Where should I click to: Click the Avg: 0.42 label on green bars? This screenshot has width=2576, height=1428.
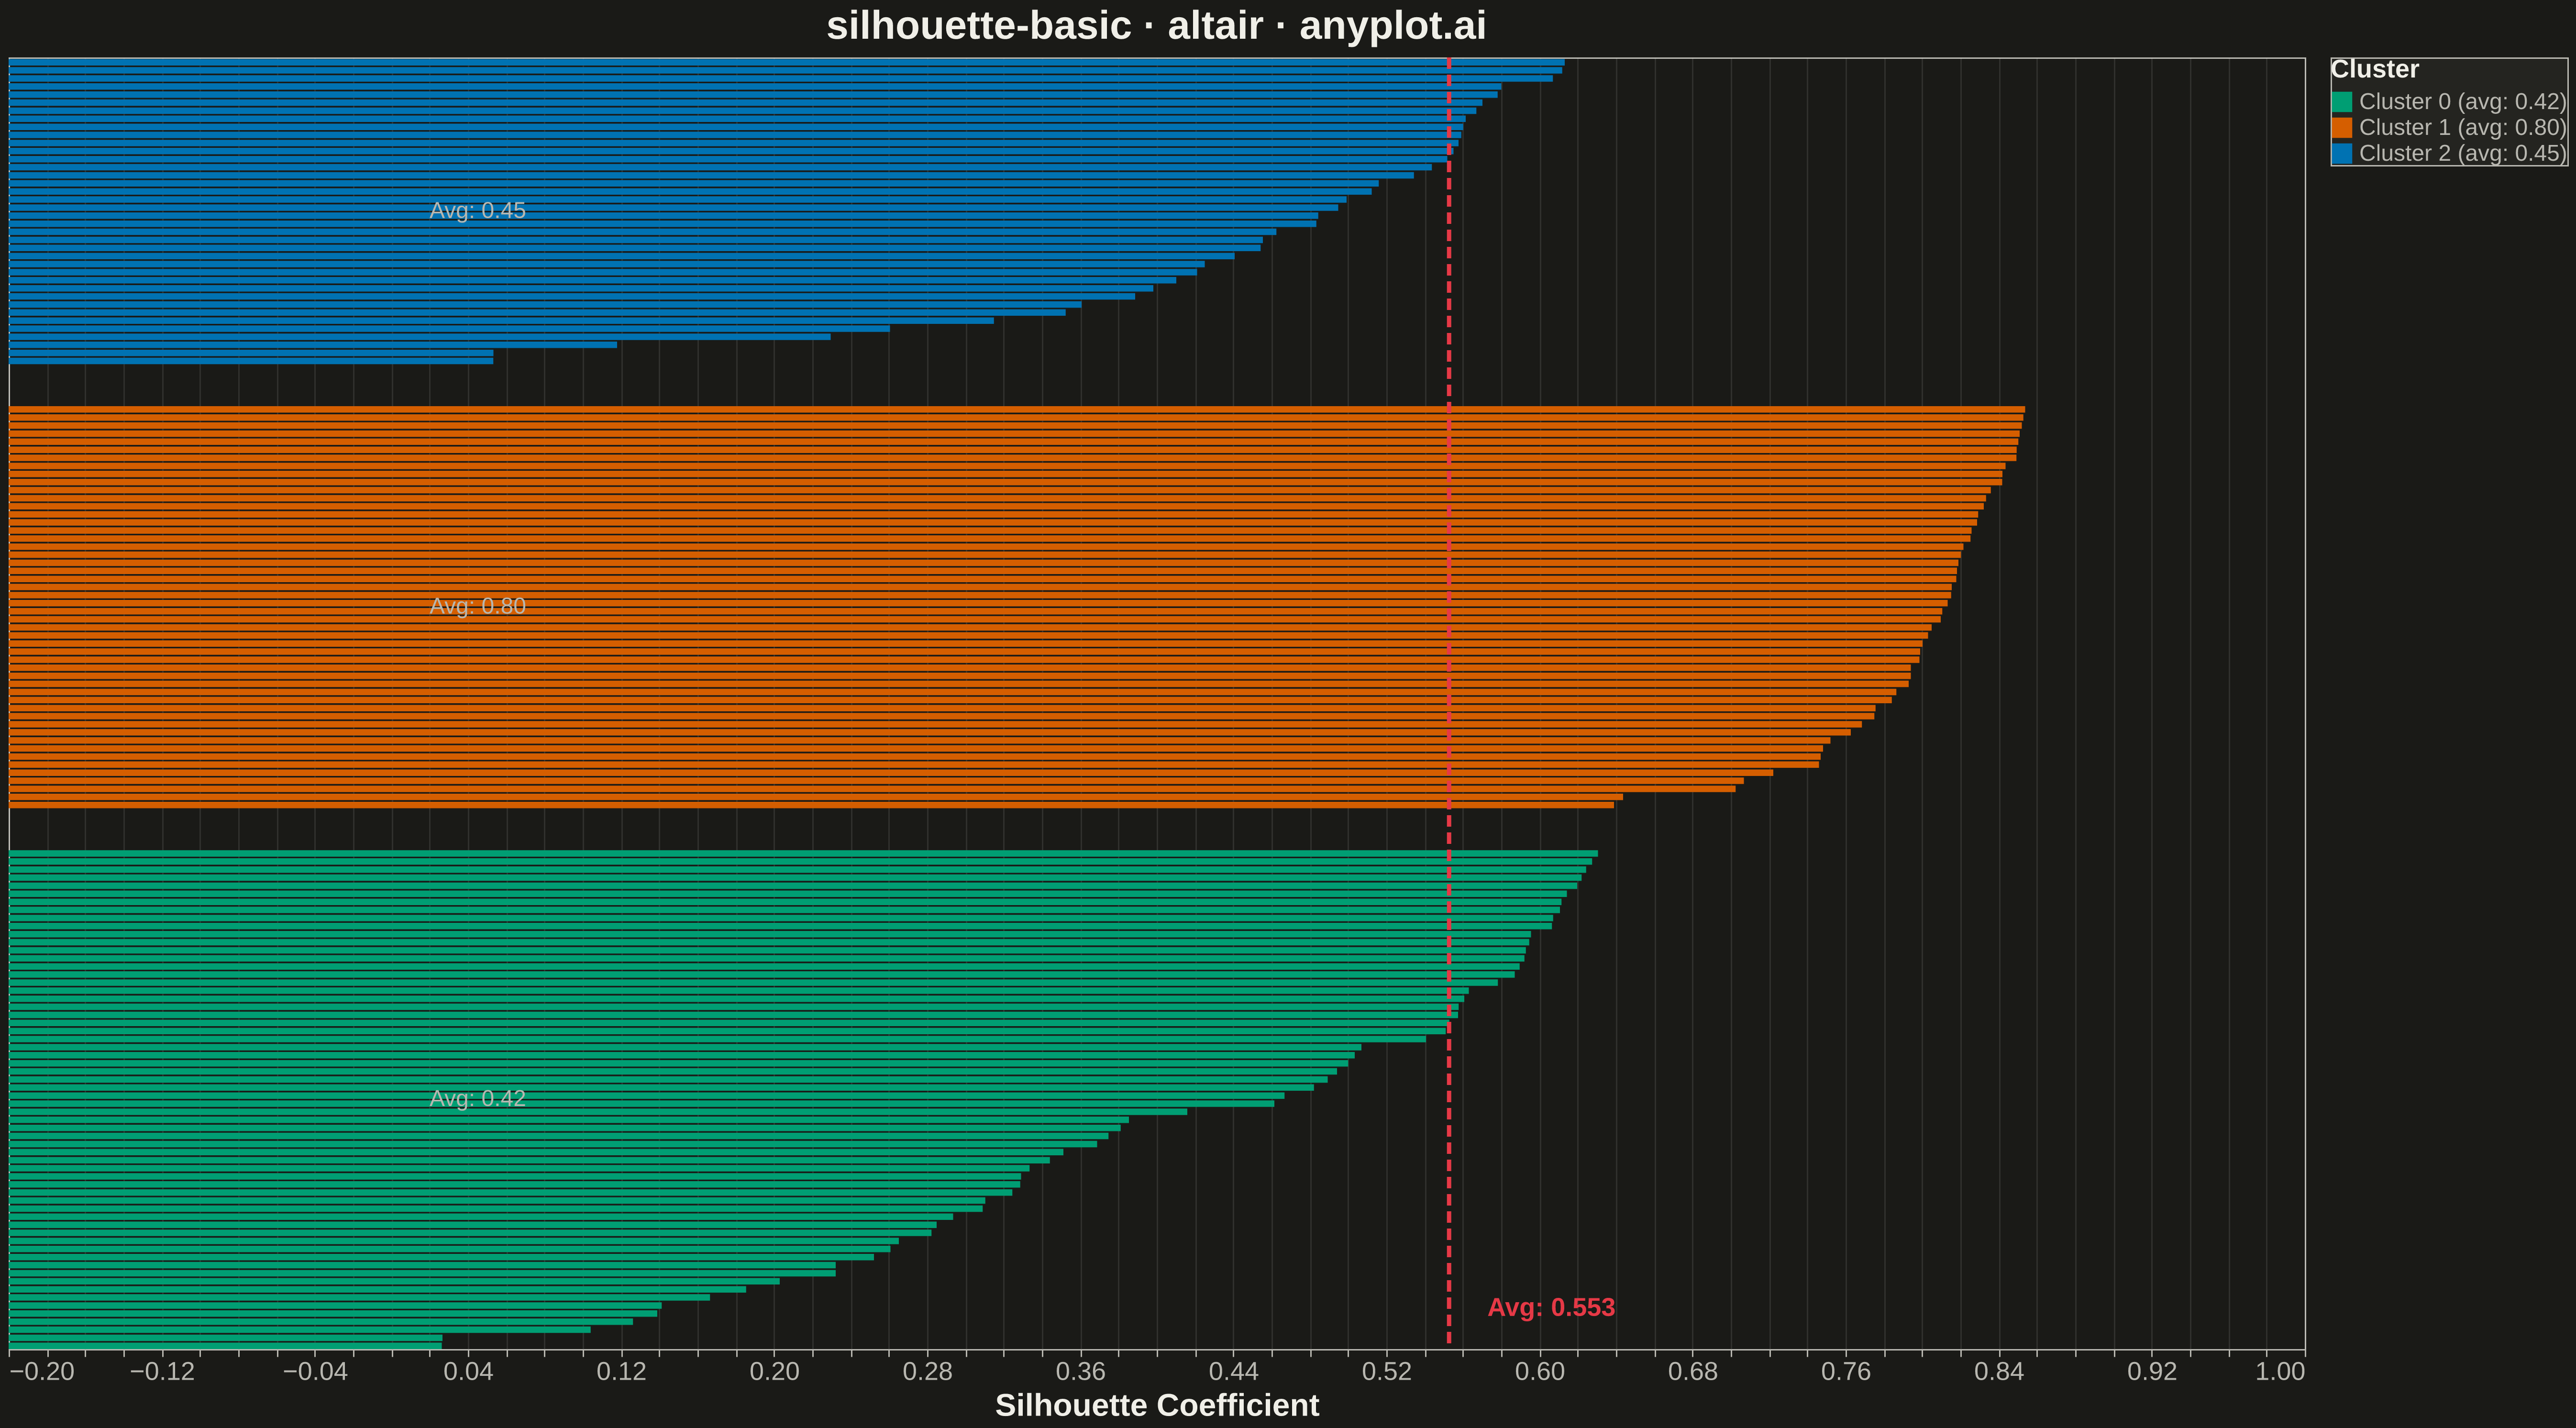[x=477, y=1098]
